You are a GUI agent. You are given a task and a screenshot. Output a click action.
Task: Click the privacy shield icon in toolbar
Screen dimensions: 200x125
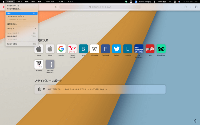coord(56,7)
